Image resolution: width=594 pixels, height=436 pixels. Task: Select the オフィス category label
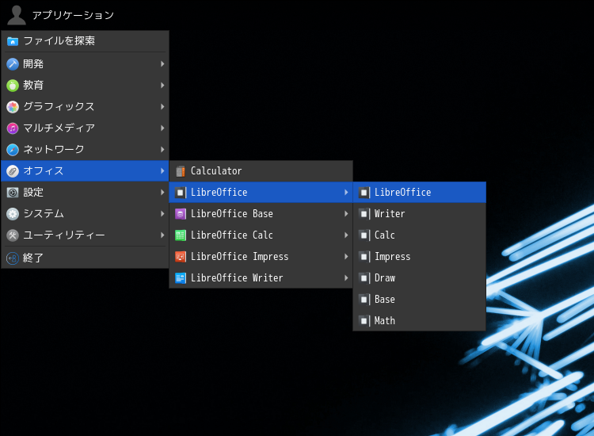pyautogui.click(x=44, y=171)
